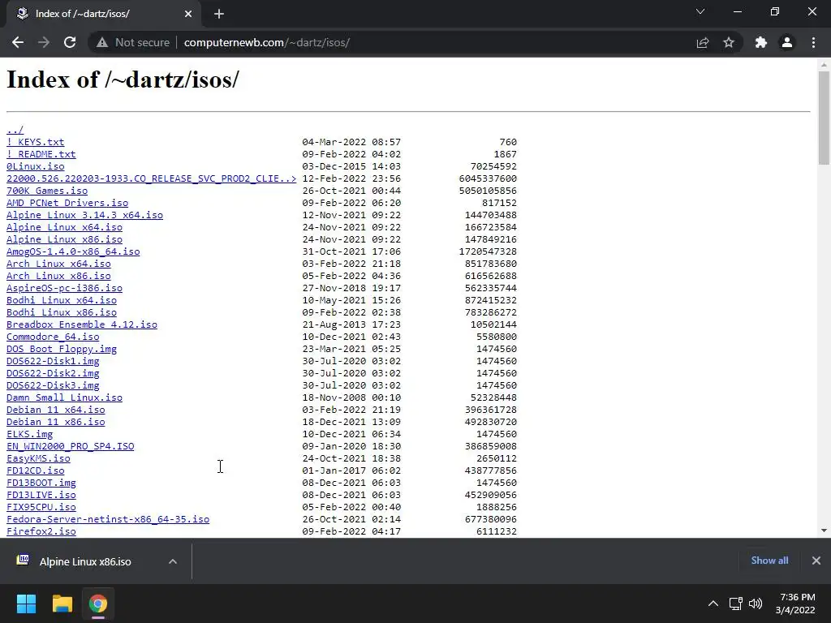Open the ! KEYS.txt file link
This screenshot has width=831, height=623.
click(36, 142)
